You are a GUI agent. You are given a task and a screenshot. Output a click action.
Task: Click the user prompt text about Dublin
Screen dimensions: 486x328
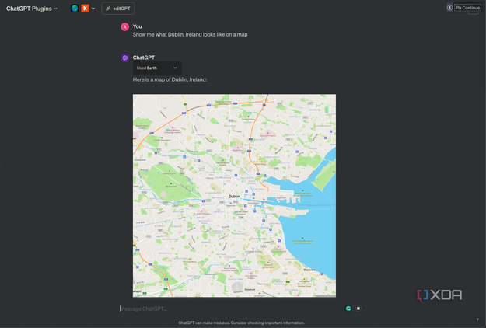[190, 35]
